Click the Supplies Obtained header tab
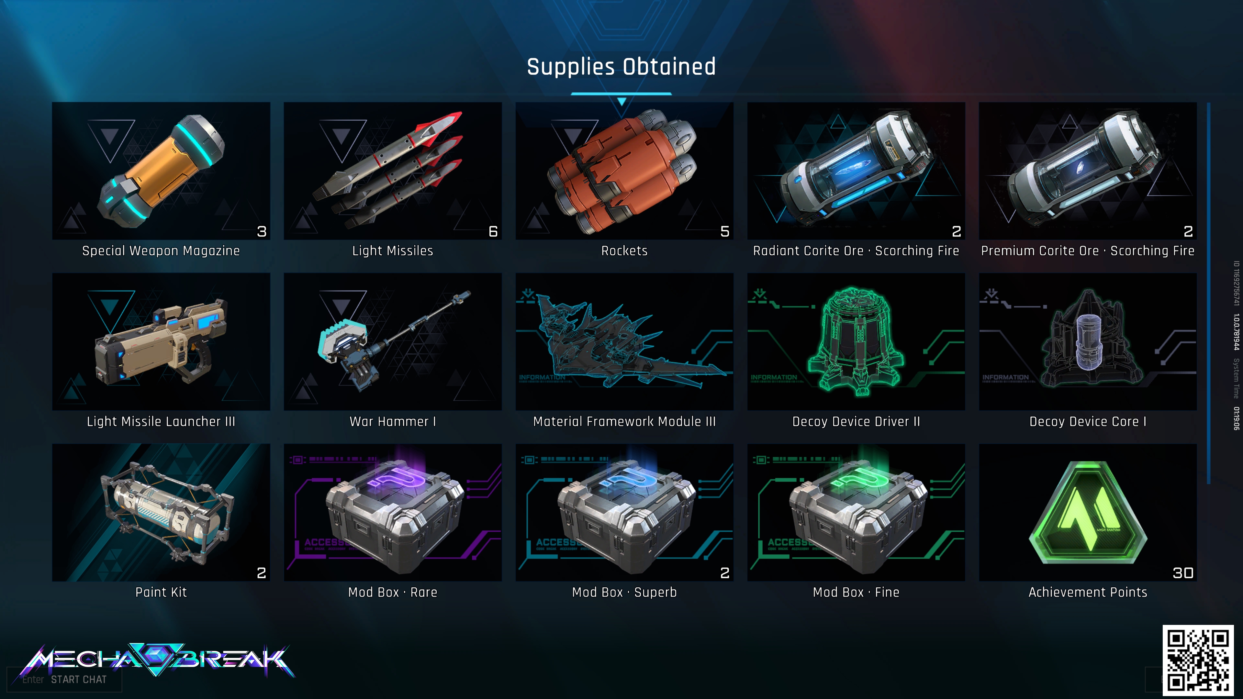 621,67
